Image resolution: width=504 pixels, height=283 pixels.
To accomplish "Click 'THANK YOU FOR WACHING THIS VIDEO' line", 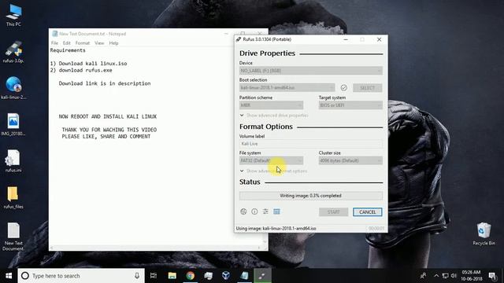I will click(109, 130).
